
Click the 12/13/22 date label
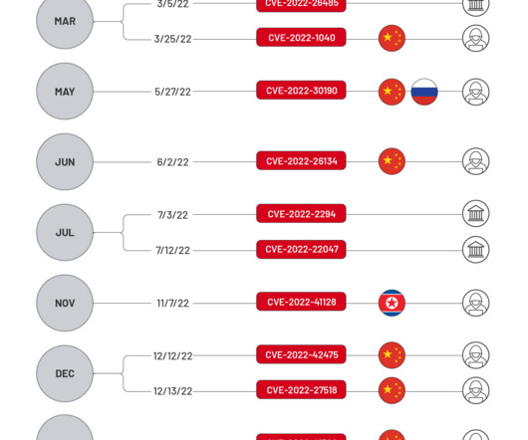[172, 391]
